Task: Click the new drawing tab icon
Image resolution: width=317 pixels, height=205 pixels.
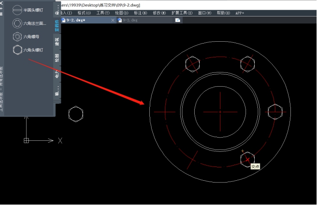Action: (x=178, y=20)
